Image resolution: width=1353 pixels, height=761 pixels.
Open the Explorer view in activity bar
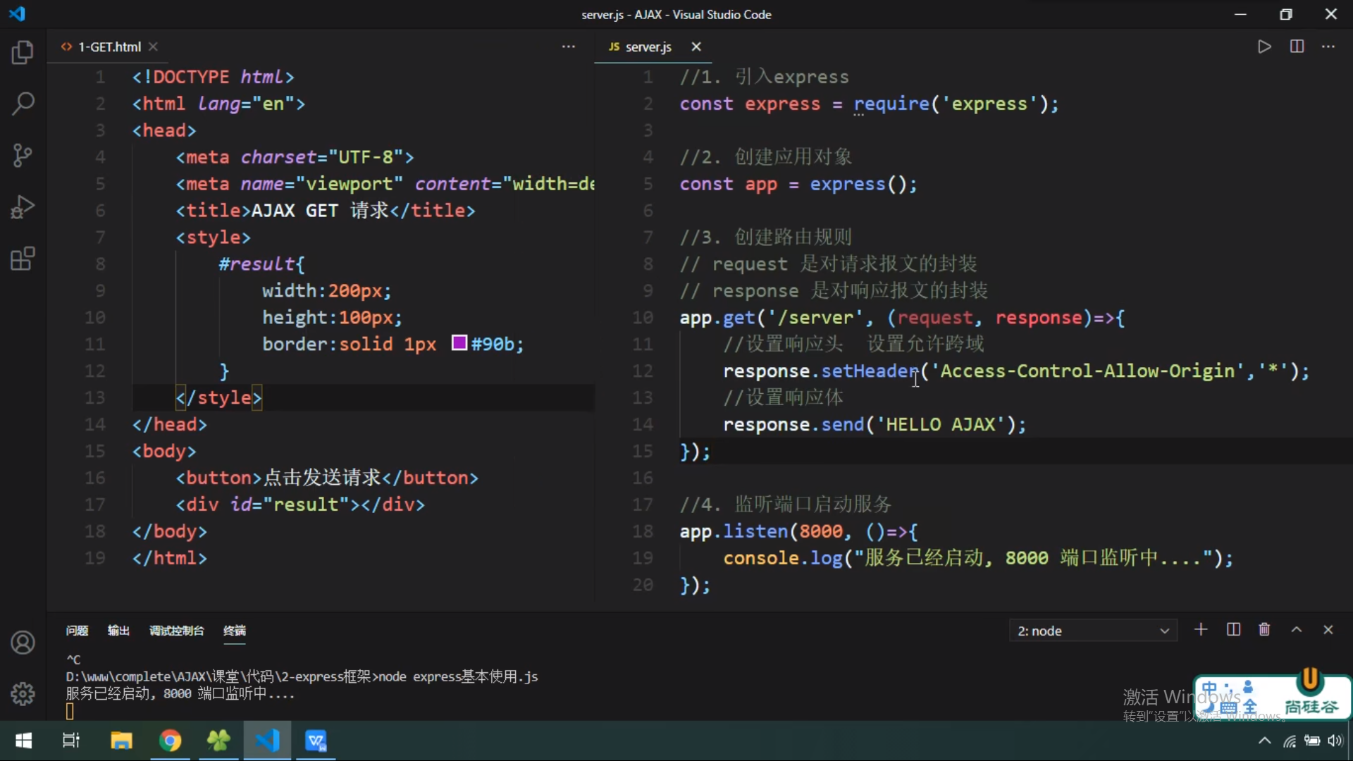coord(23,52)
